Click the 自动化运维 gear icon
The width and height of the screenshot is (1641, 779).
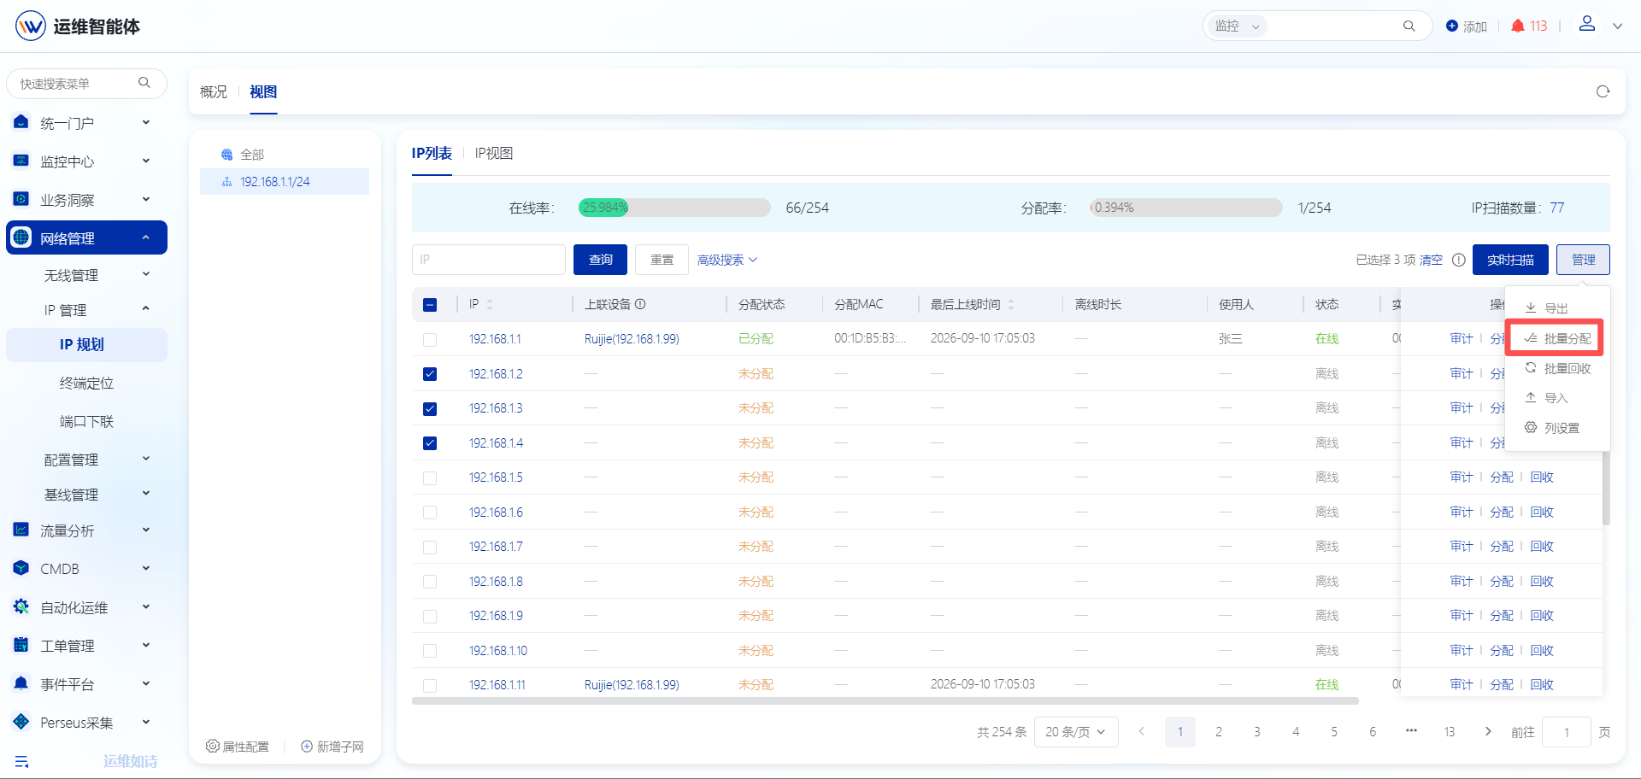click(x=21, y=606)
